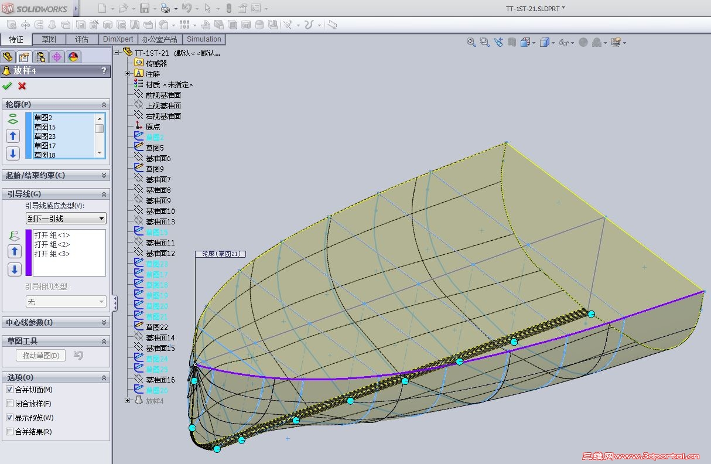The height and width of the screenshot is (464, 711).
Task: Toggle the 合并切面(M) checkbox
Action: (x=9, y=390)
